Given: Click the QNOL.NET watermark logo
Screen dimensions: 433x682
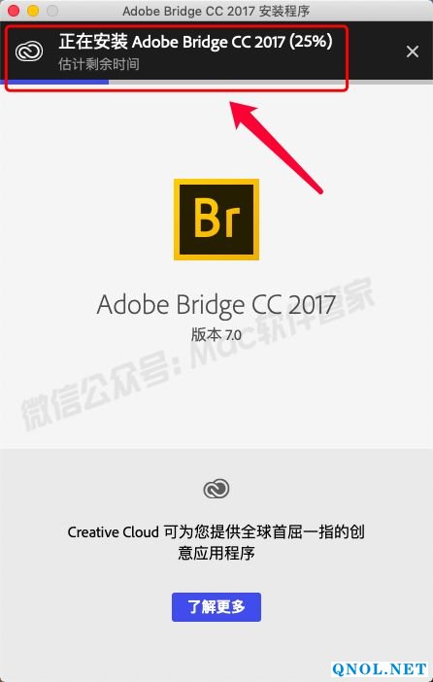Looking at the screenshot, I should point(379,669).
